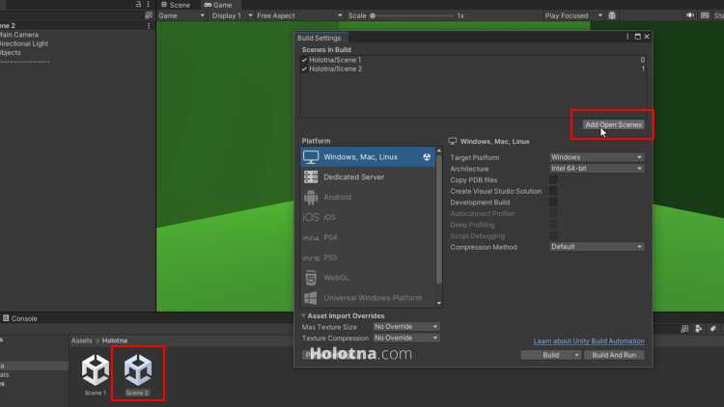Click Assets in the project breadcrumb
The width and height of the screenshot is (724, 407).
pos(82,340)
